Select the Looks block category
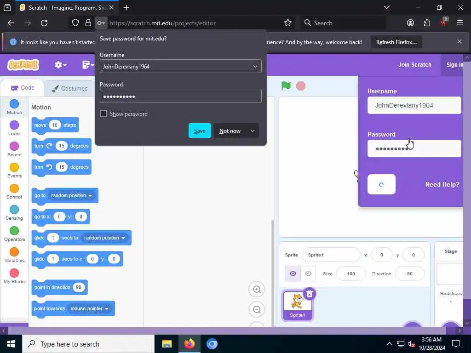 click(x=14, y=128)
